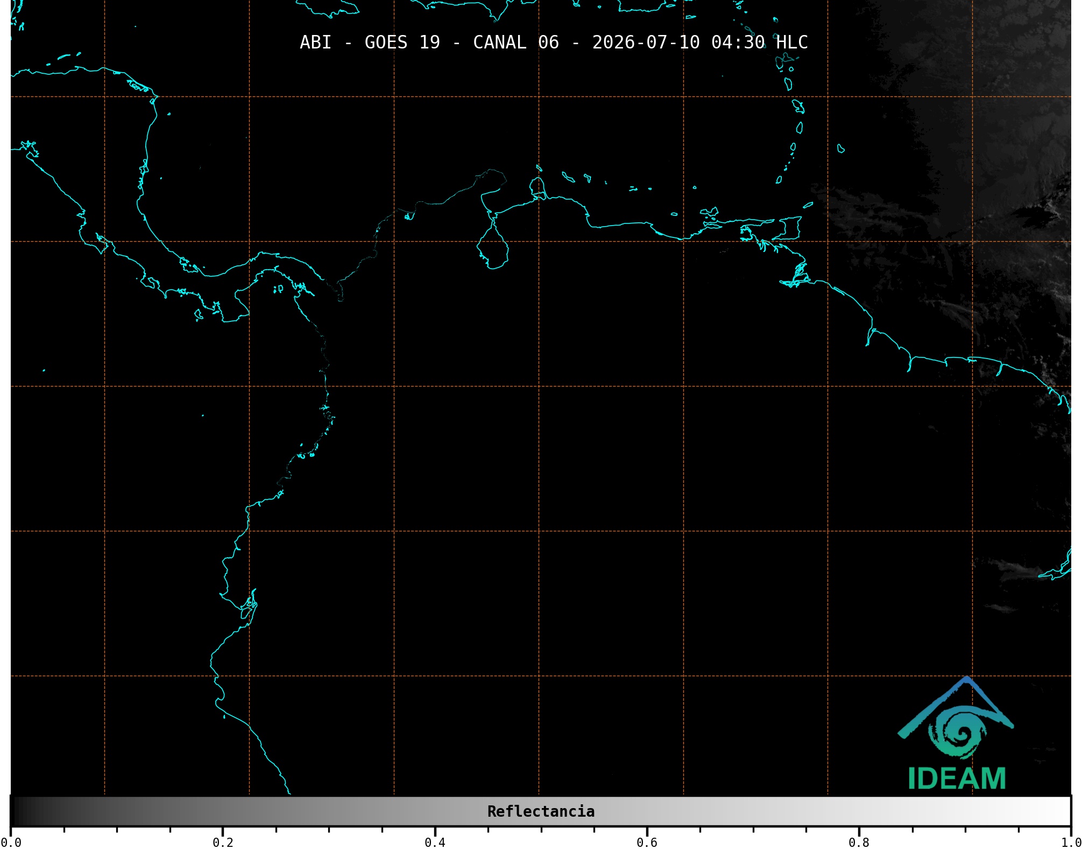Click the 0.4 colorbar tick label

click(x=435, y=843)
